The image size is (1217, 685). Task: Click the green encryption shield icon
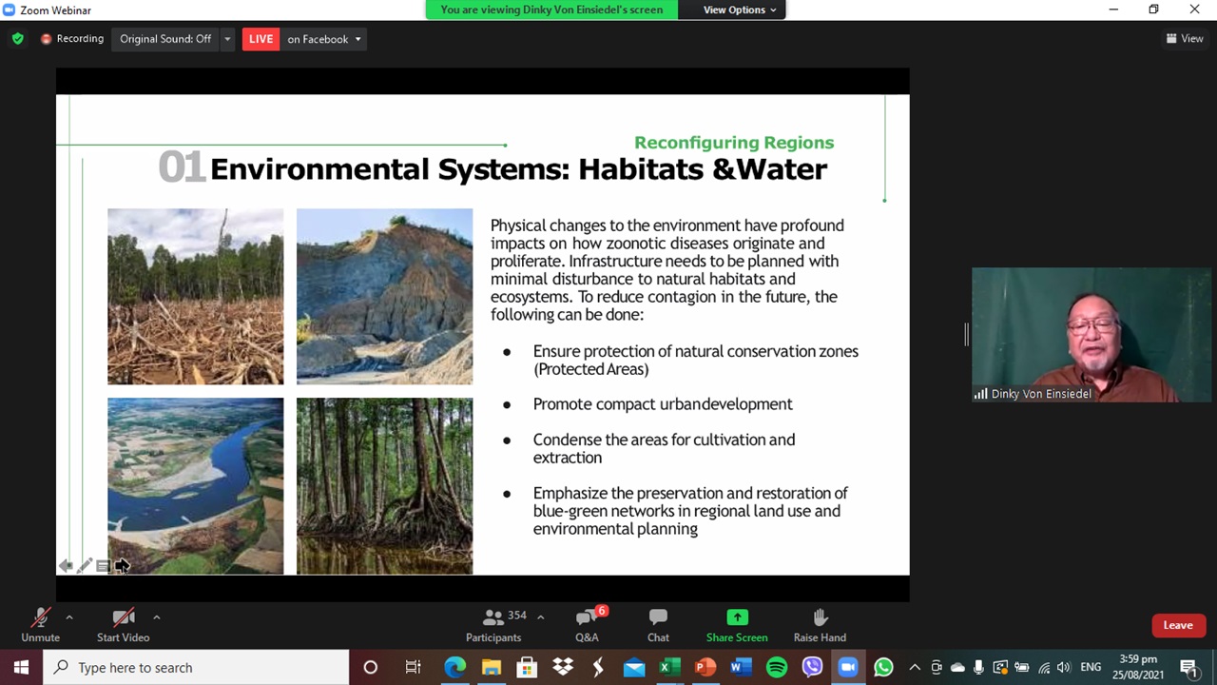[17, 39]
